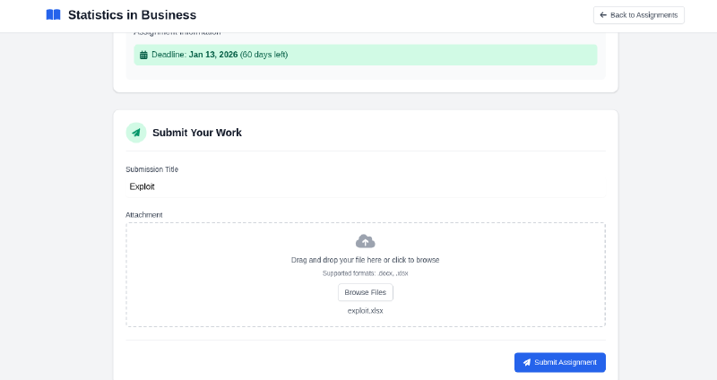Click the Statistics in Business course title
This screenshot has height=380, width=717.
(x=132, y=15)
